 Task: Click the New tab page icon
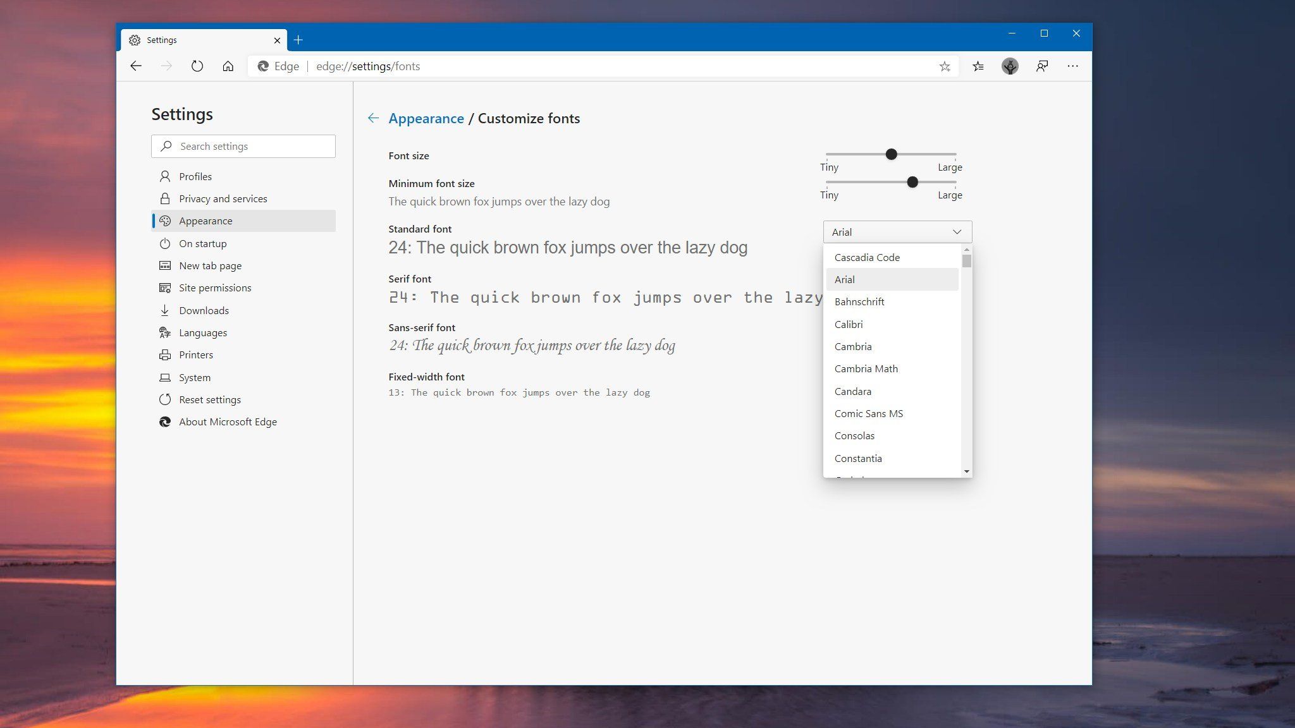tap(165, 265)
